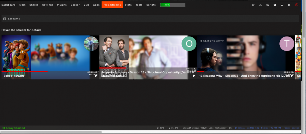Click the red alert notification icon

(x=297, y=5)
